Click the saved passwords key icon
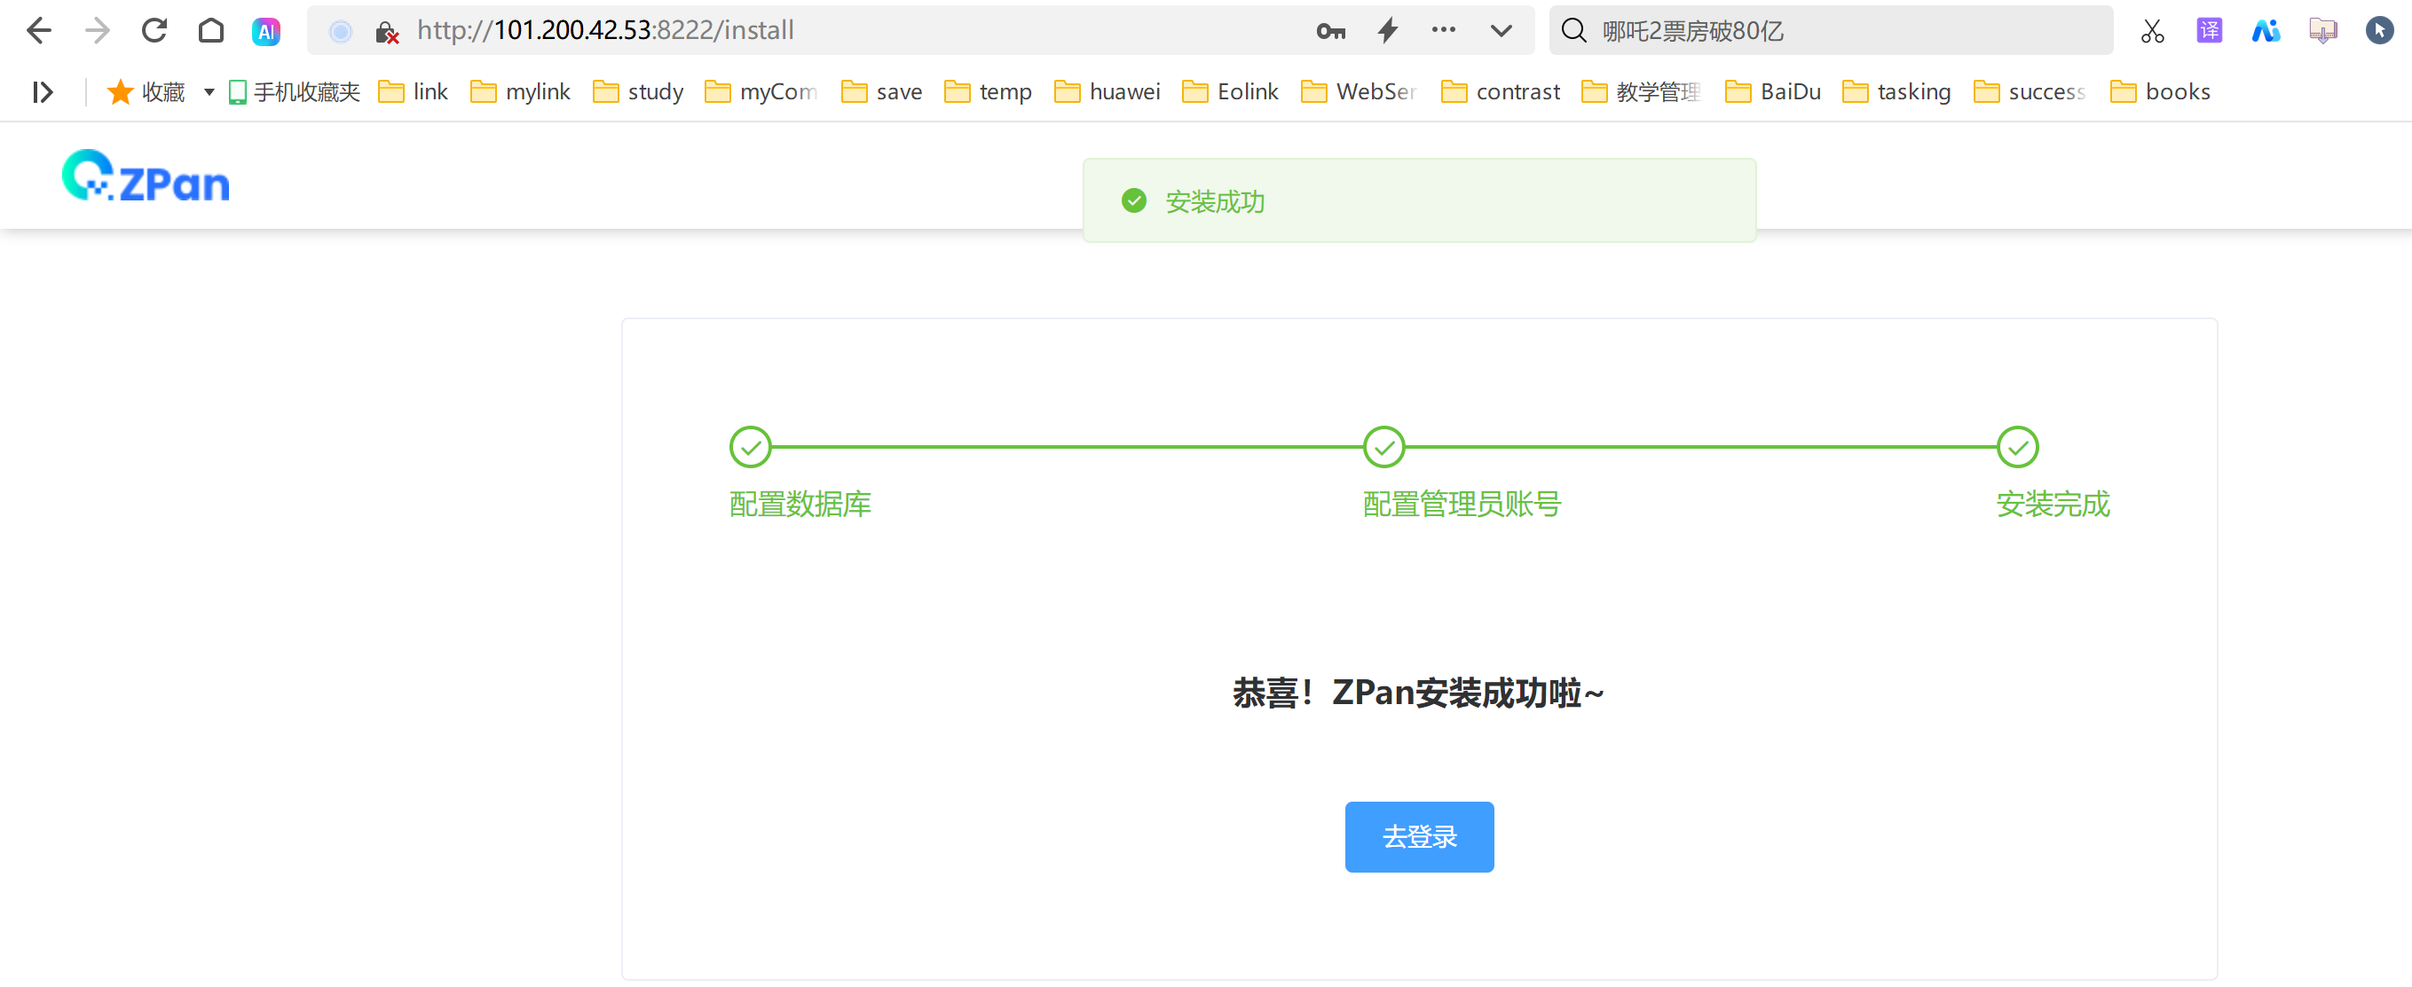Image resolution: width=2412 pixels, height=987 pixels. [1329, 31]
